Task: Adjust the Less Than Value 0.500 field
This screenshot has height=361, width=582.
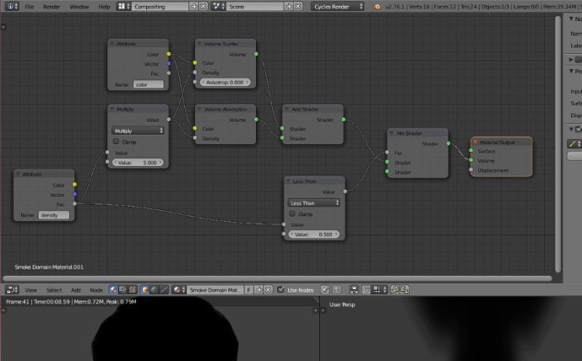Action: click(314, 235)
